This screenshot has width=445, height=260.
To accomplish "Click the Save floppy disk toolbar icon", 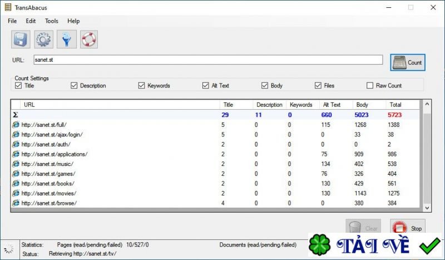I will 21,39.
